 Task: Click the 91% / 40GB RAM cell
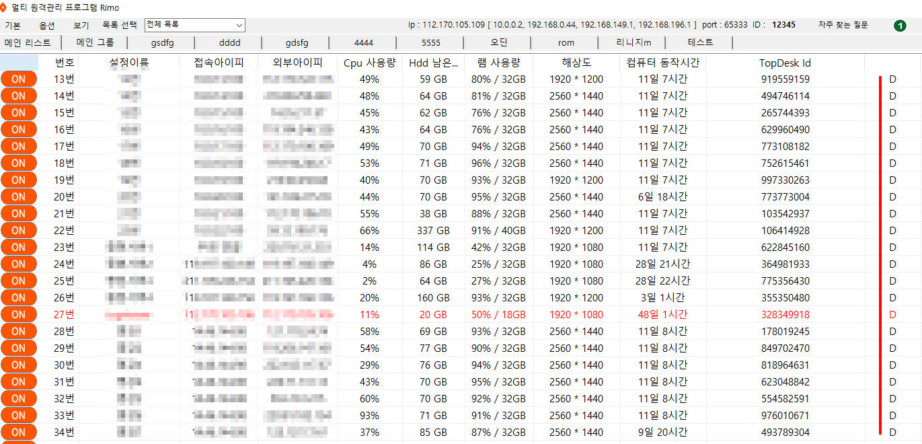[498, 231]
